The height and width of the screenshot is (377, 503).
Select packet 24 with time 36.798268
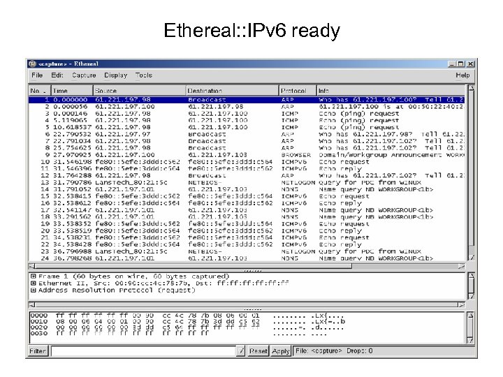[247, 258]
